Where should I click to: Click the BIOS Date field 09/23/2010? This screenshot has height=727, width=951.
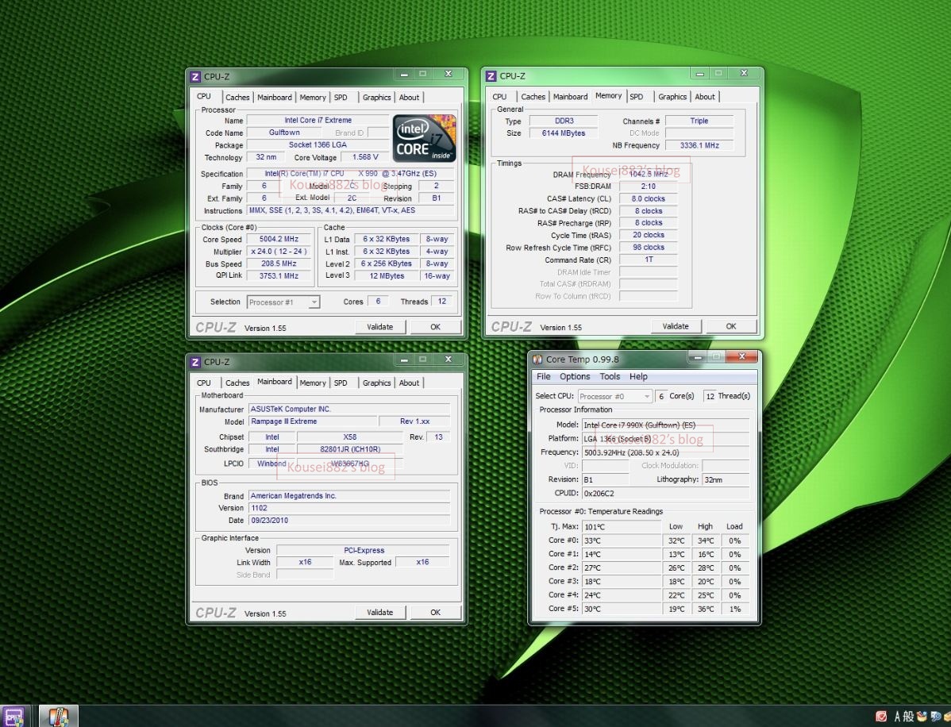point(349,520)
